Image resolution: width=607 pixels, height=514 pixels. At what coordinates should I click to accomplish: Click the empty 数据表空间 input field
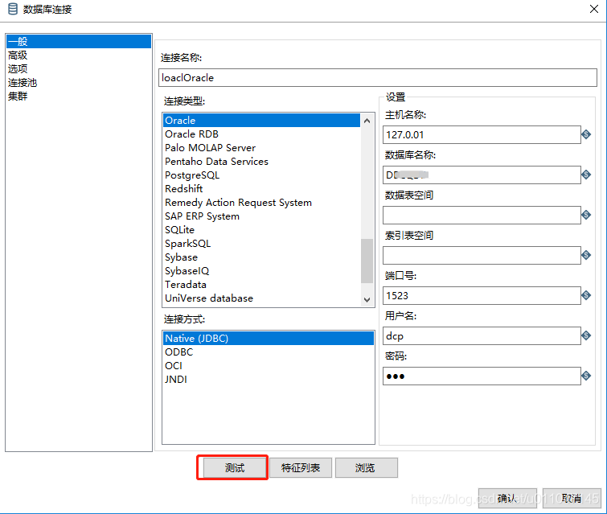pyautogui.click(x=482, y=215)
